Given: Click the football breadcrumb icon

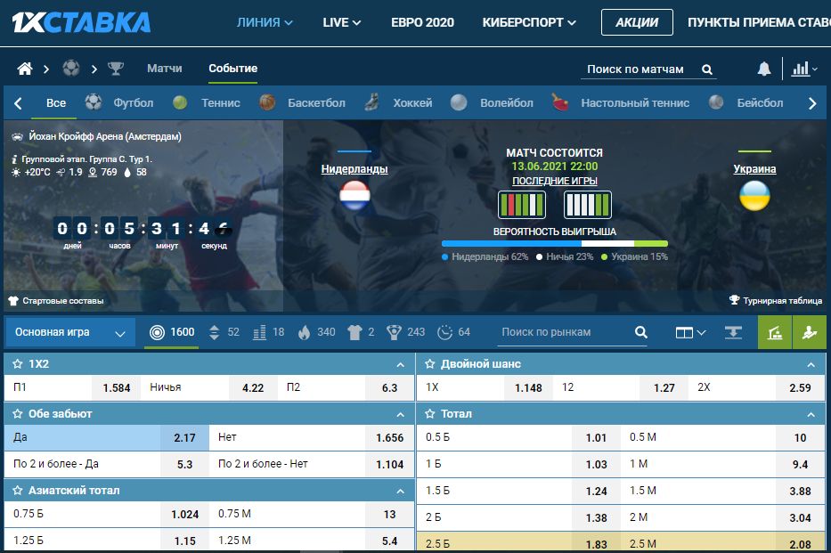Looking at the screenshot, I should (71, 69).
